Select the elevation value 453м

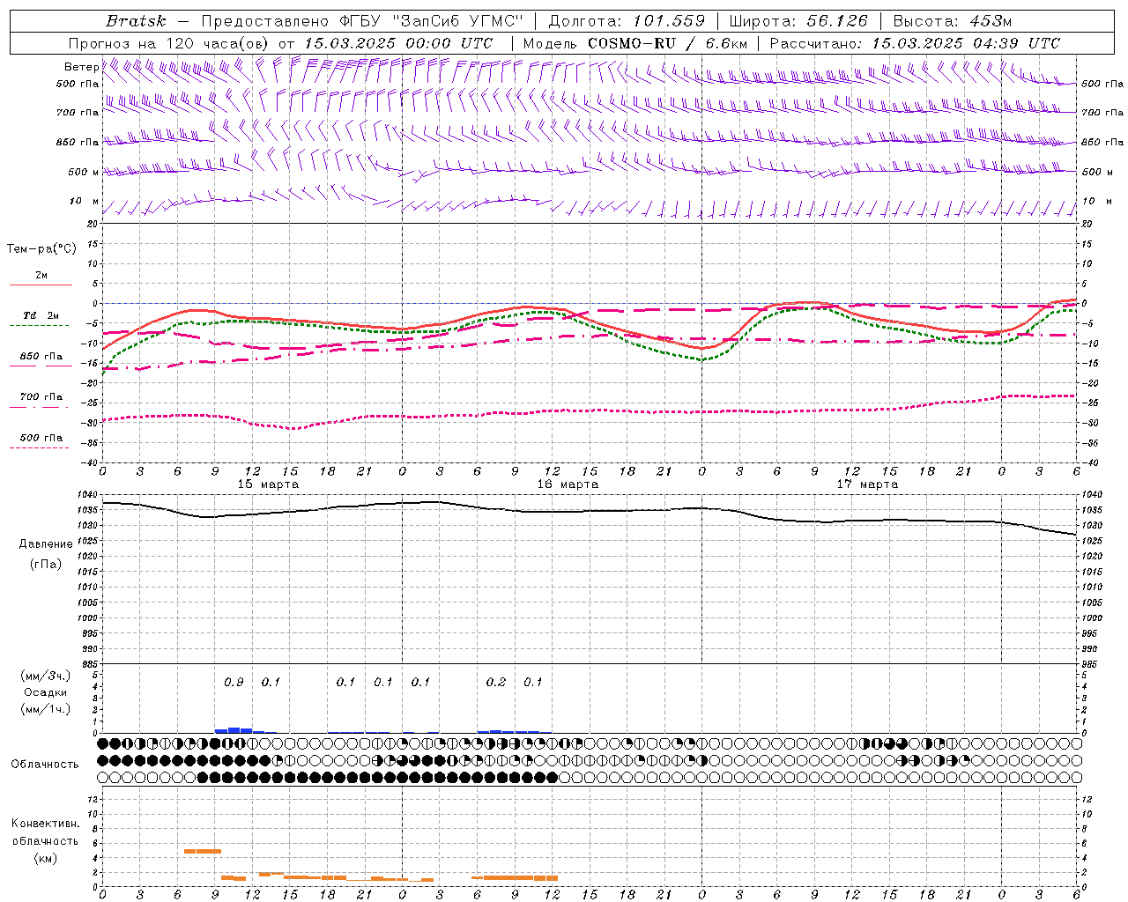(993, 21)
